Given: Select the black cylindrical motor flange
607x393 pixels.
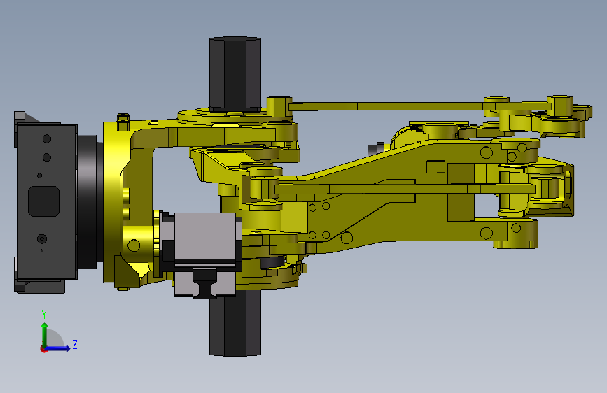Looking at the screenshot, I should [90, 201].
